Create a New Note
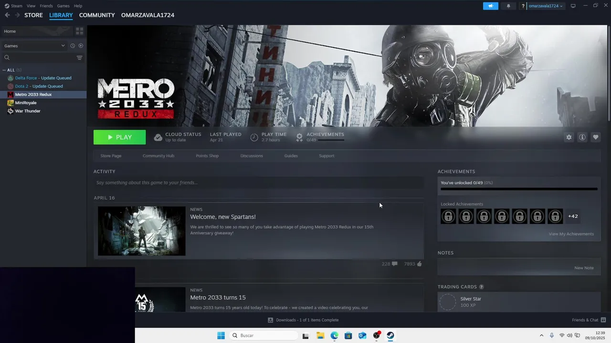This screenshot has width=611, height=343. 584,268
